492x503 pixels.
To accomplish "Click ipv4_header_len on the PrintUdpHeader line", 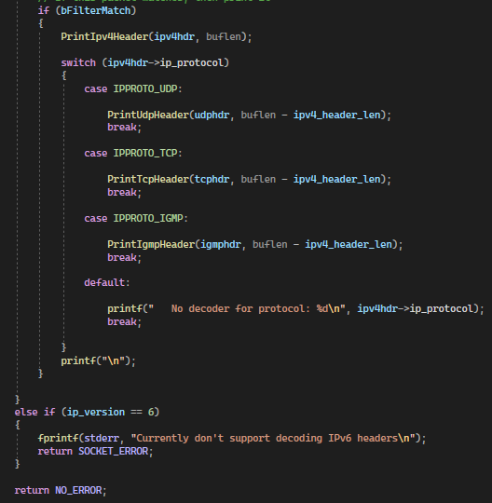I will (337, 115).
